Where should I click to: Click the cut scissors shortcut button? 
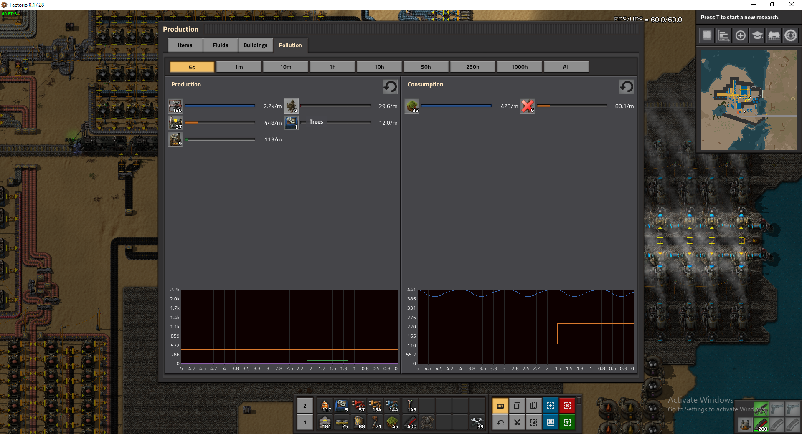tap(517, 422)
